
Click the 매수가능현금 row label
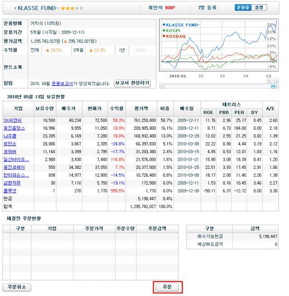coord(210,236)
